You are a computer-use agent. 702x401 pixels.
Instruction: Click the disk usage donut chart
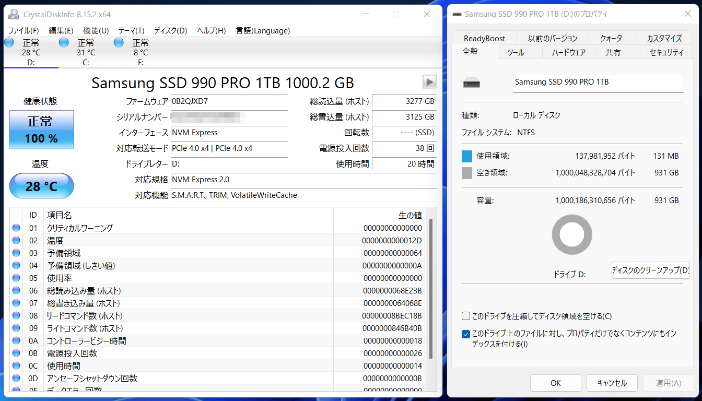pos(572,235)
